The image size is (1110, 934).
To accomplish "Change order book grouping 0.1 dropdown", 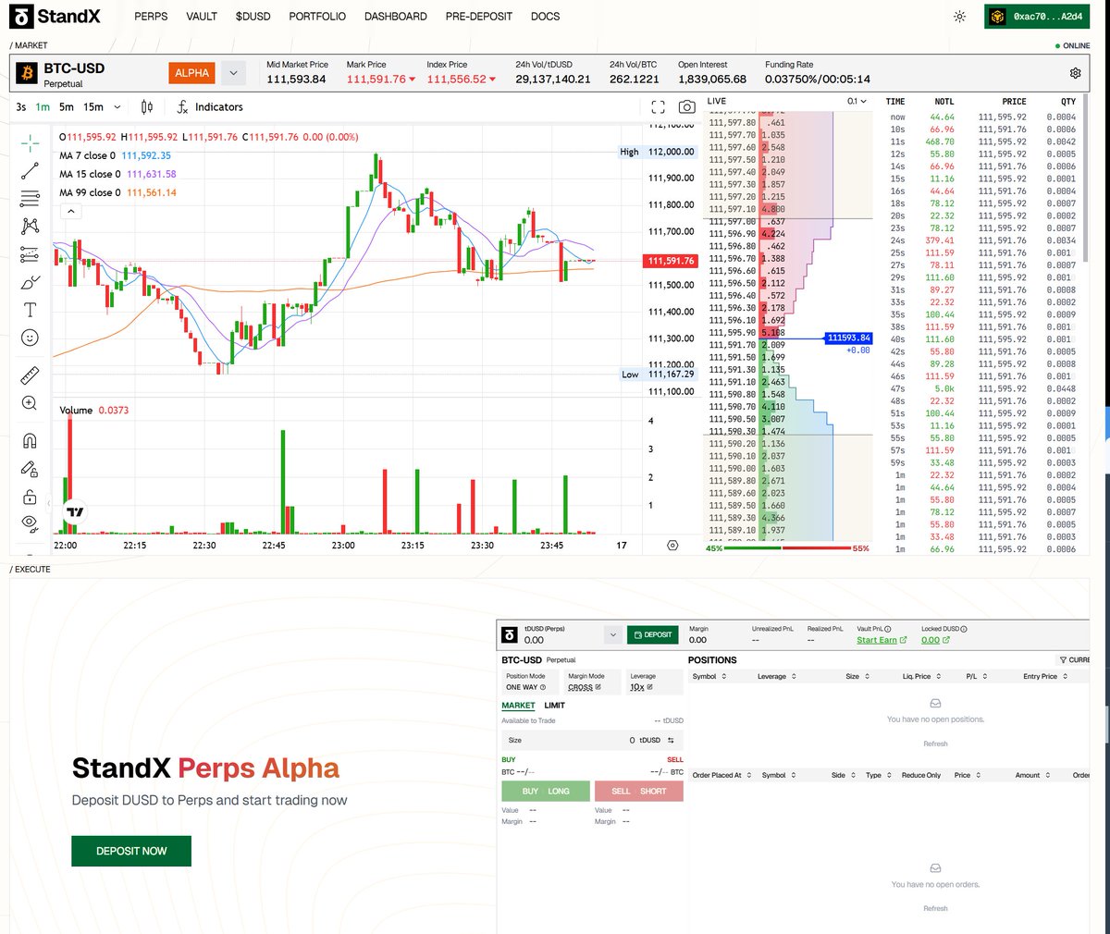I will pyautogui.click(x=857, y=102).
